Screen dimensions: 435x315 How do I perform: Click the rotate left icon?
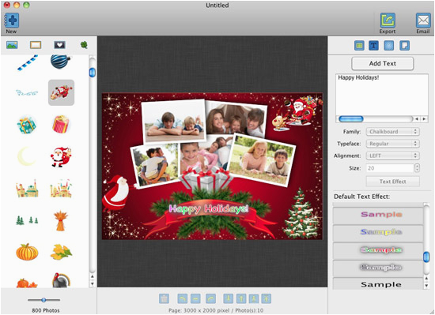[182, 298]
